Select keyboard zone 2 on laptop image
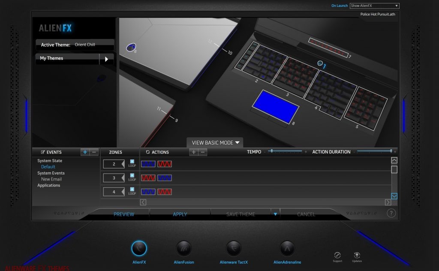 click(x=265, y=64)
